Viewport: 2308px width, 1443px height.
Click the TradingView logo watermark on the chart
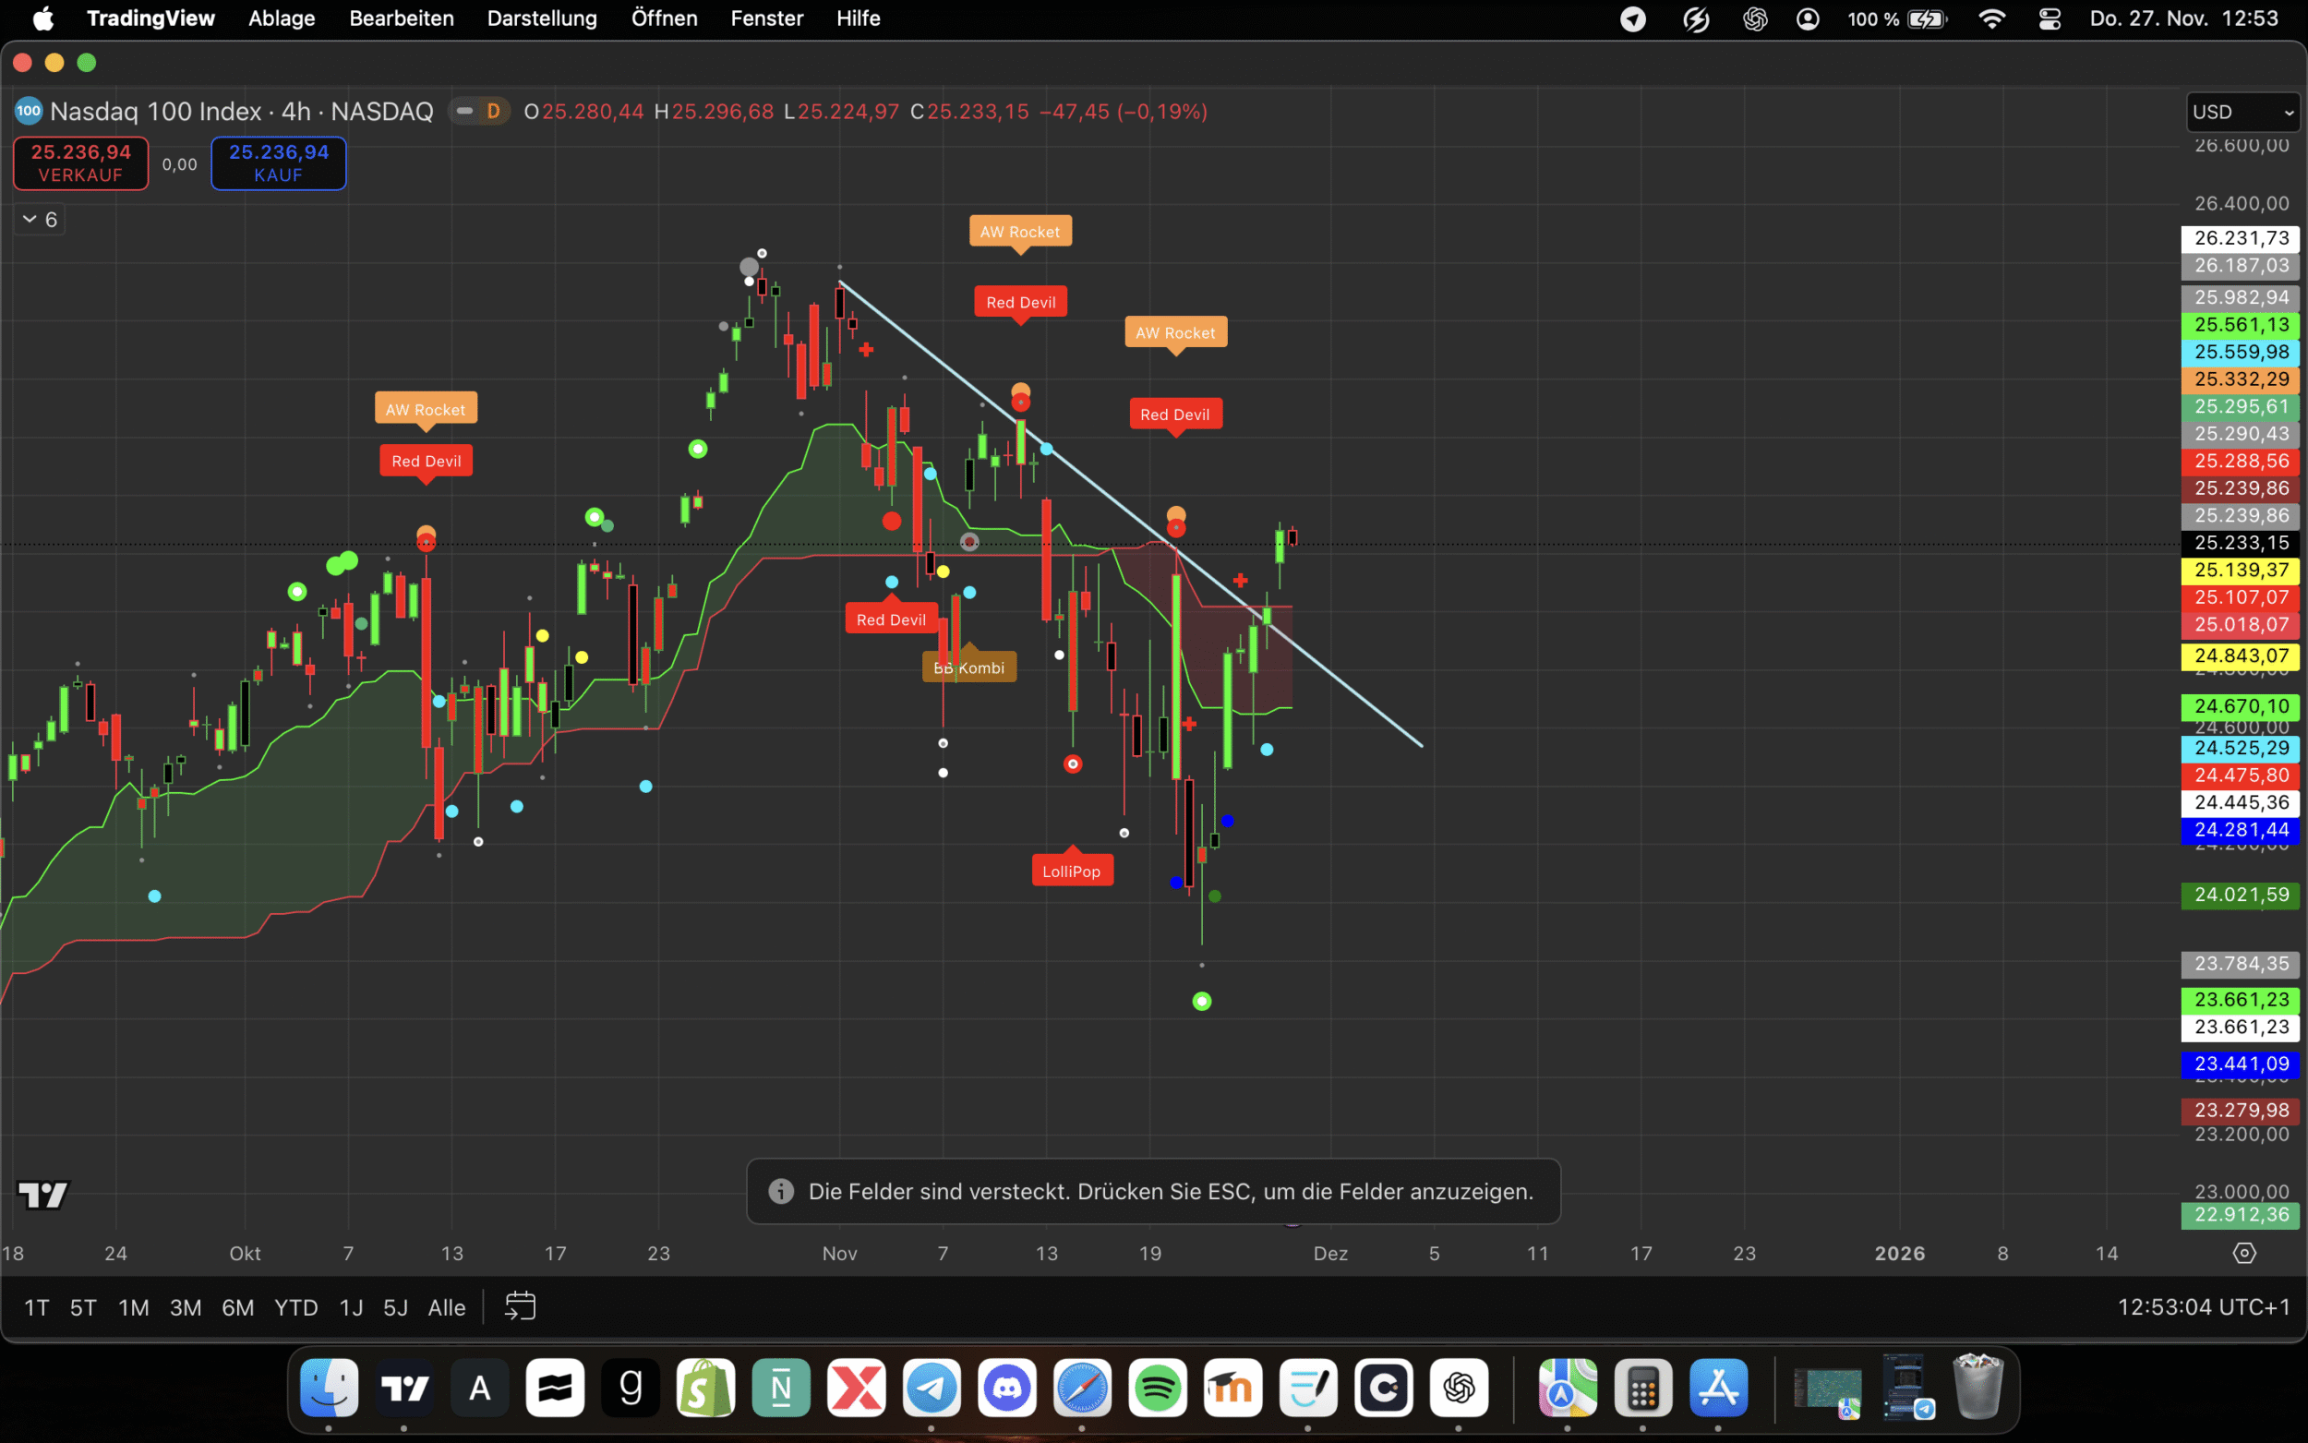(x=43, y=1194)
